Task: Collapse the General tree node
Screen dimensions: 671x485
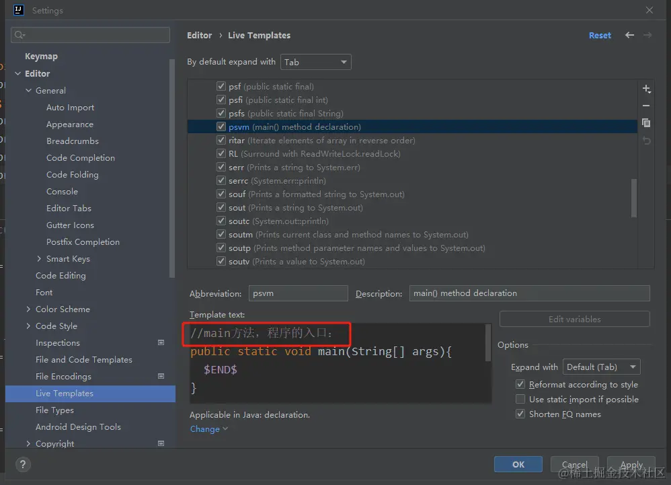Action: (x=29, y=90)
